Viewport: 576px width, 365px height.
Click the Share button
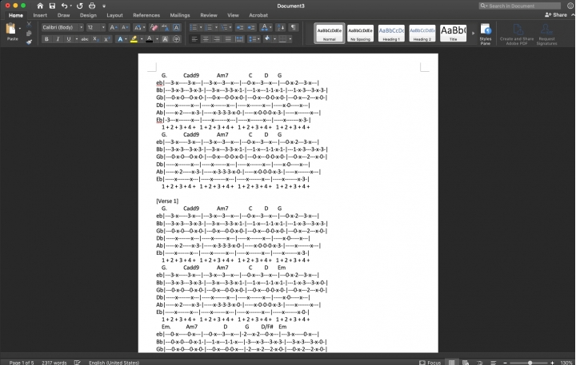coord(556,14)
